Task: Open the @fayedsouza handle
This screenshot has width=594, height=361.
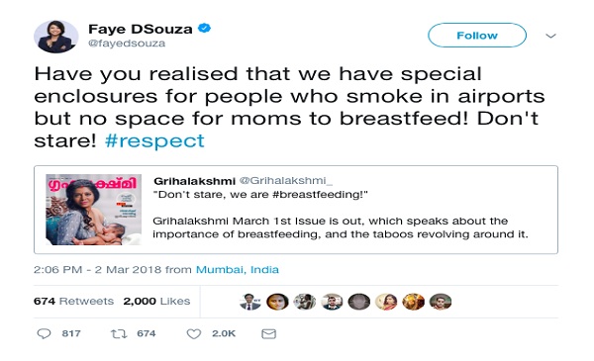Action: coord(127,44)
